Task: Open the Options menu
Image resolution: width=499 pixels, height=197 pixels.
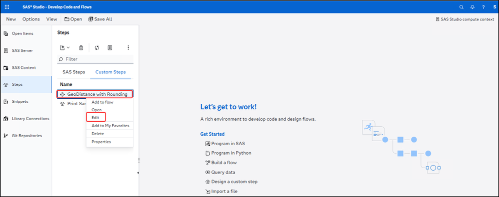Action: [31, 19]
